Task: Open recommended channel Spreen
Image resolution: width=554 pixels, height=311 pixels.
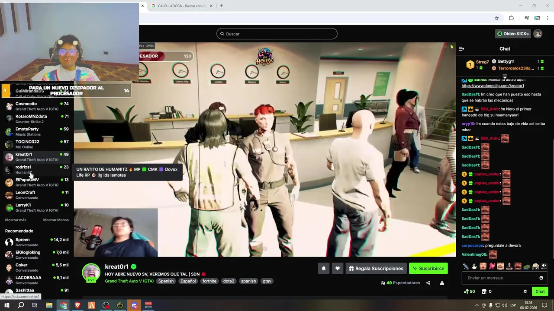Action: pyautogui.click(x=37, y=242)
